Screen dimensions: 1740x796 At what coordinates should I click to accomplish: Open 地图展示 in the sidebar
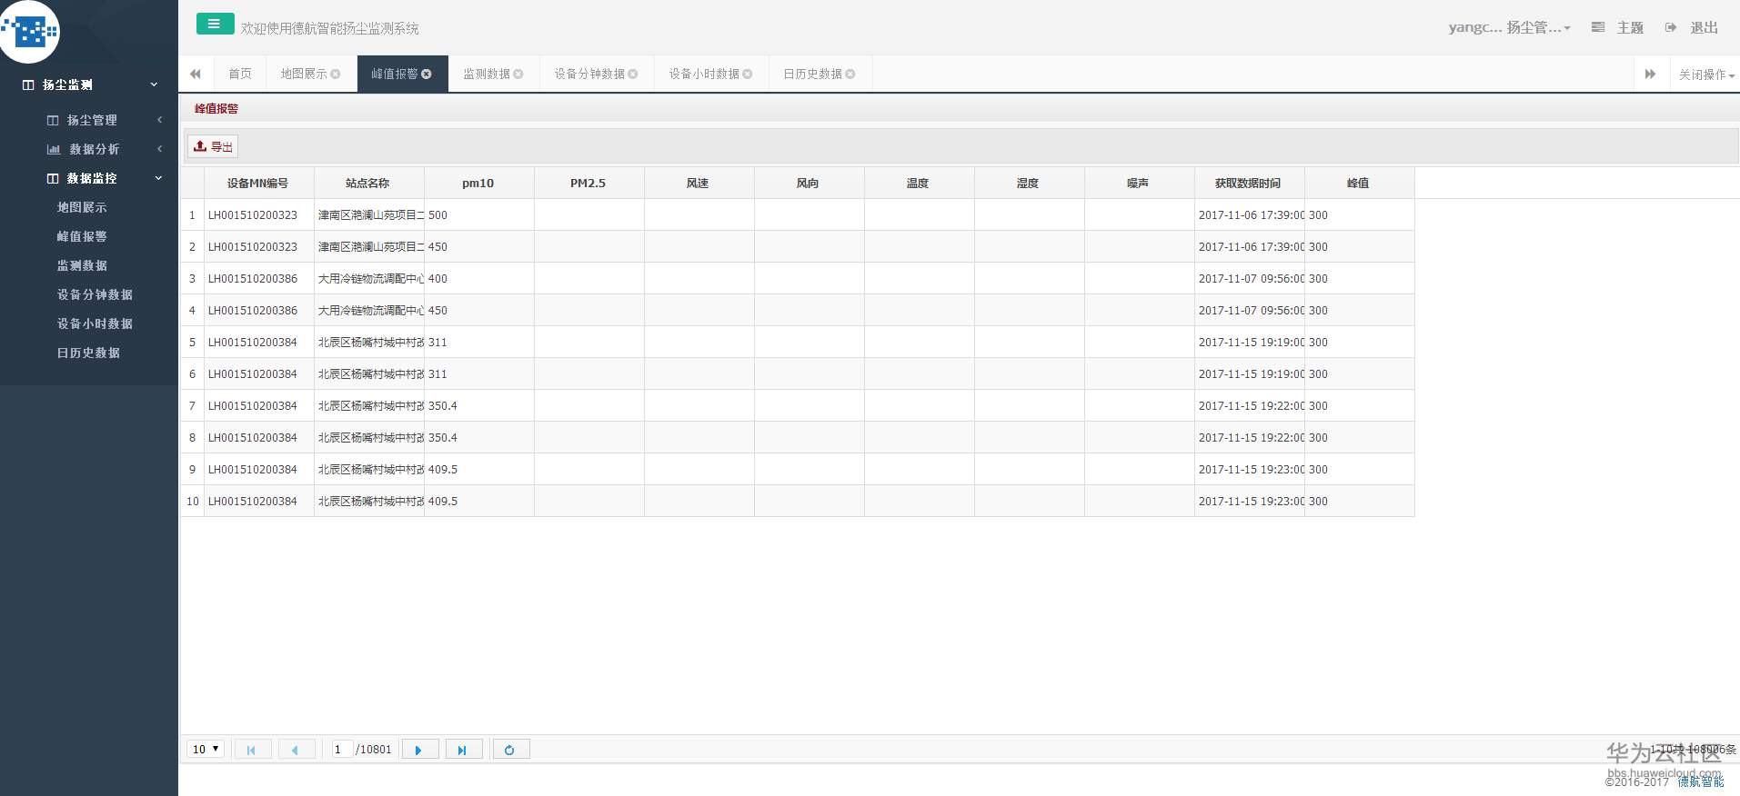[82, 207]
